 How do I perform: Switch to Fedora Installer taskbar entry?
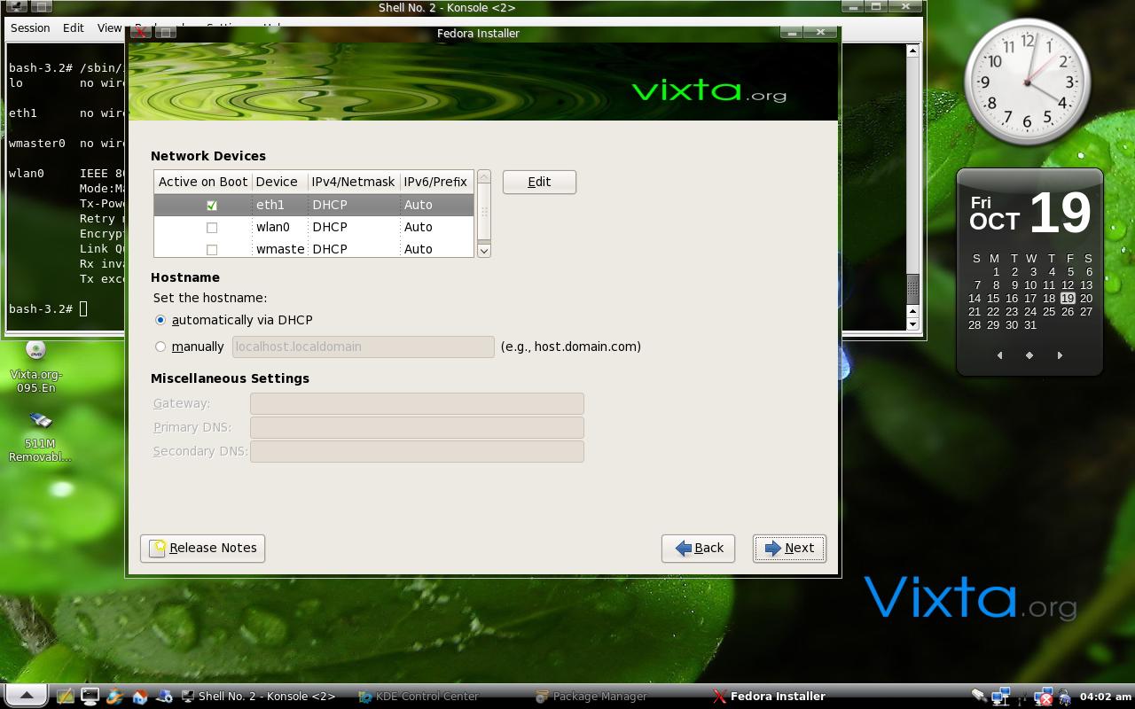pos(770,697)
